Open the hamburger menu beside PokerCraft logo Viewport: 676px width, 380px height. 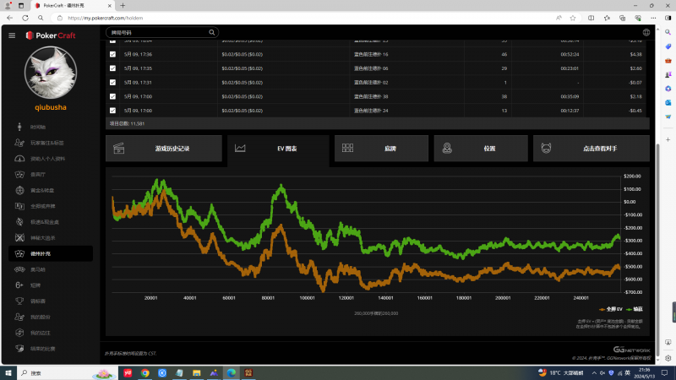(x=12, y=35)
